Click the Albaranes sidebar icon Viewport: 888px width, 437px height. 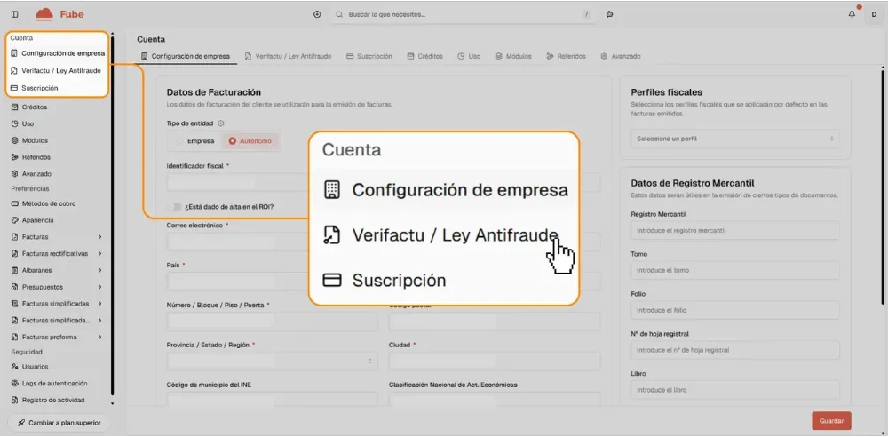[x=15, y=270]
